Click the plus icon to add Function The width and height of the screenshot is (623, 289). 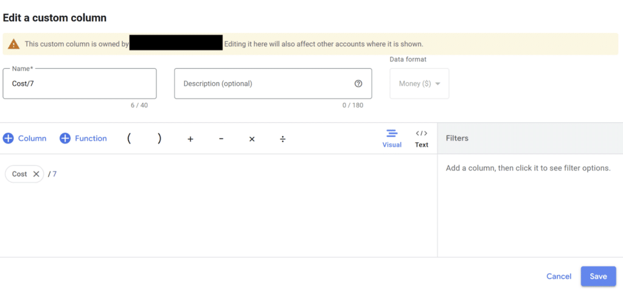coord(65,139)
